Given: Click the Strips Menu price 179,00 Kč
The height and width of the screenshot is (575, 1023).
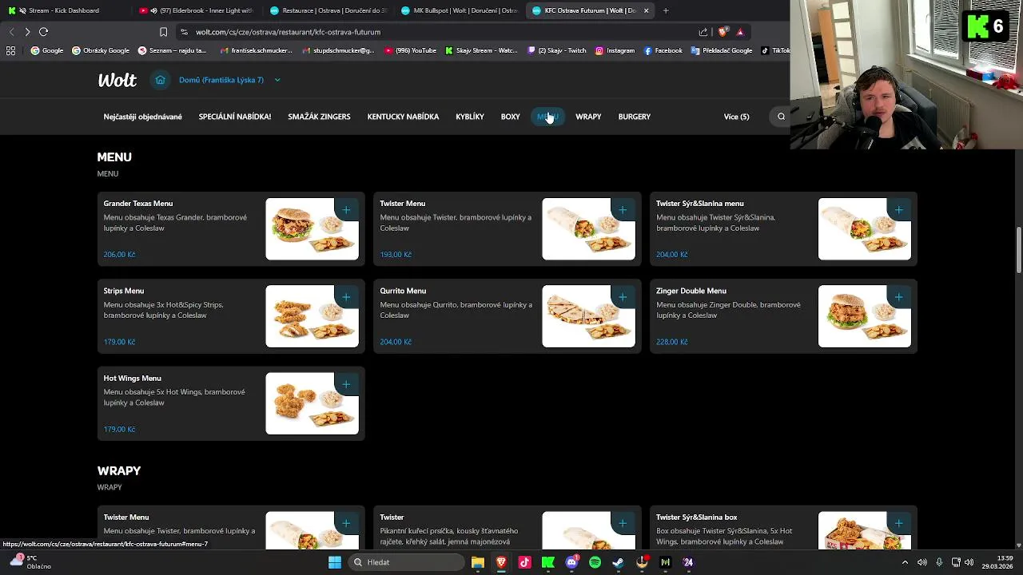Looking at the screenshot, I should click(119, 342).
